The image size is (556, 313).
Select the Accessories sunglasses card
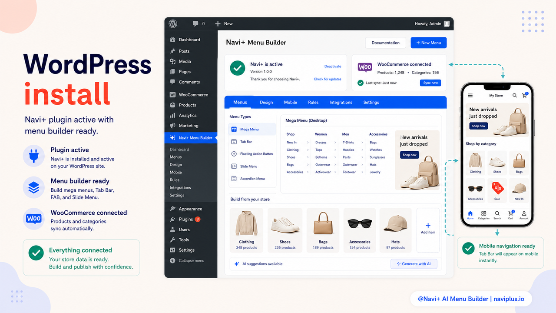pyautogui.click(x=360, y=230)
